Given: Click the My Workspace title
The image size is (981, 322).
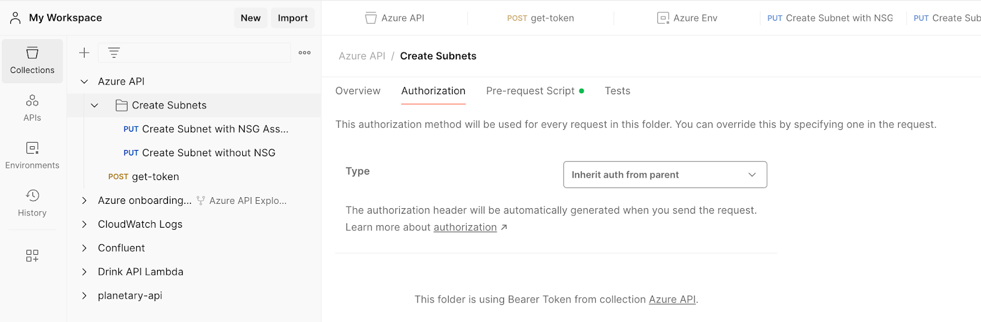Looking at the screenshot, I should (x=66, y=18).
